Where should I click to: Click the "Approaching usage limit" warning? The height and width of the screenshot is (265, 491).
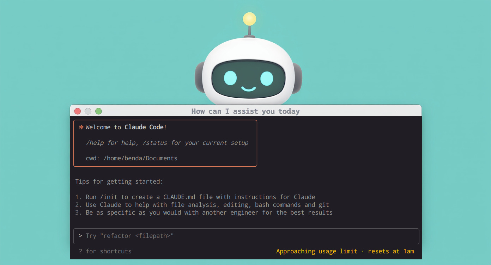[x=345, y=251]
